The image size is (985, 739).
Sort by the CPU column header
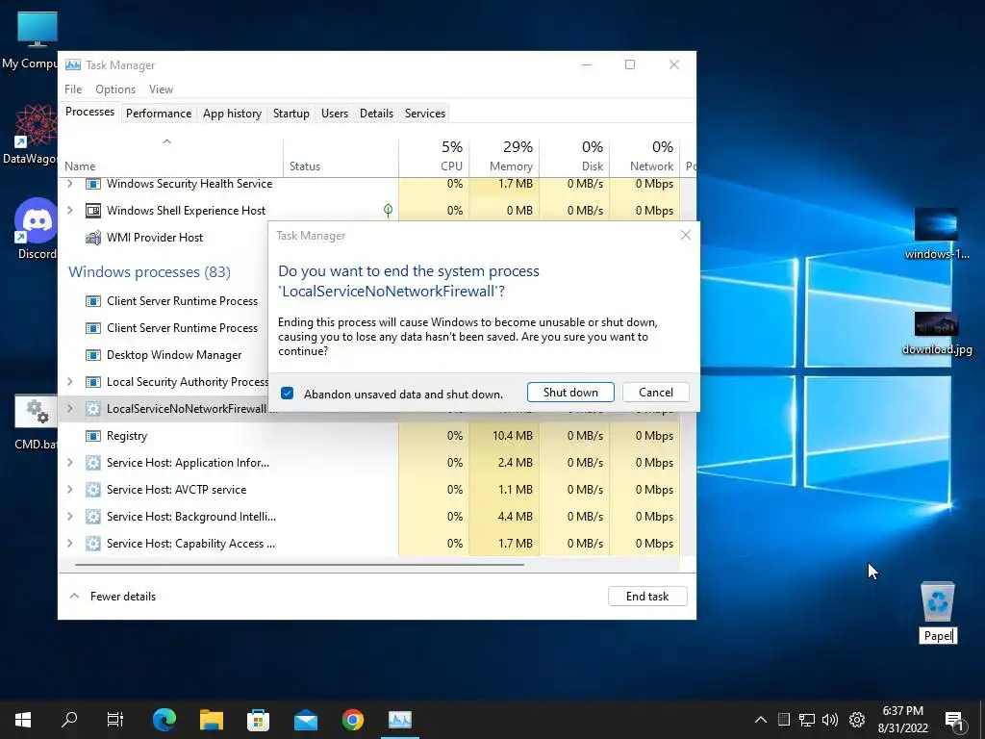(x=434, y=156)
